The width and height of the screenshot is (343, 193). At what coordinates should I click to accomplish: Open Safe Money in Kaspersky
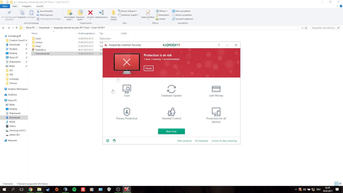coord(216,91)
